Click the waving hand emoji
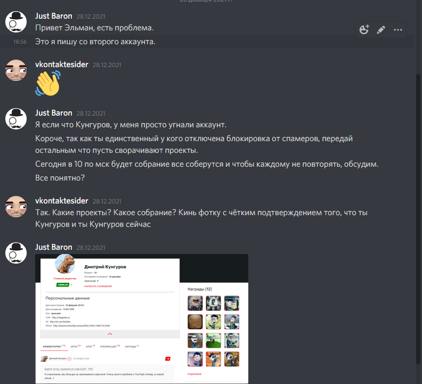Viewport: 422px width, 384px height. (x=48, y=83)
